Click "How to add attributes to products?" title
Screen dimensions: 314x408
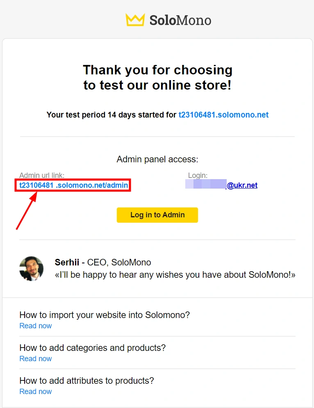click(86, 381)
